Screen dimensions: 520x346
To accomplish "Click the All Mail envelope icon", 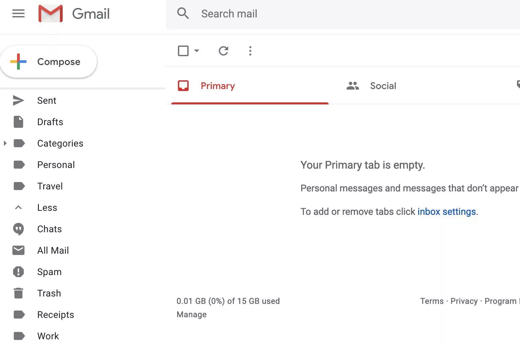I will click(18, 250).
